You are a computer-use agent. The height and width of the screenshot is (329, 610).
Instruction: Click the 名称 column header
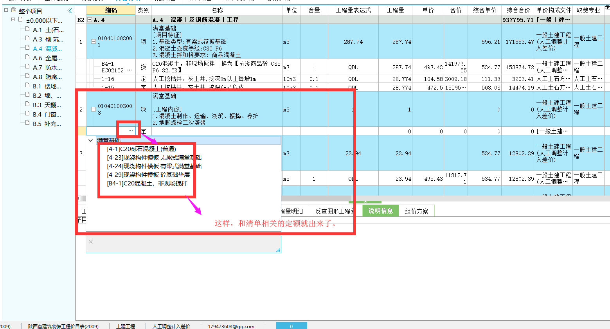(x=217, y=10)
